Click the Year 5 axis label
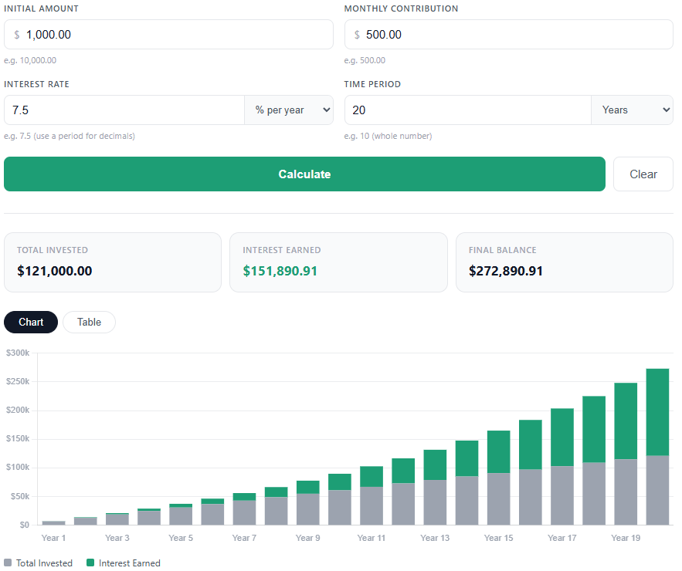Screen dimensions: 682x571 coord(181,538)
